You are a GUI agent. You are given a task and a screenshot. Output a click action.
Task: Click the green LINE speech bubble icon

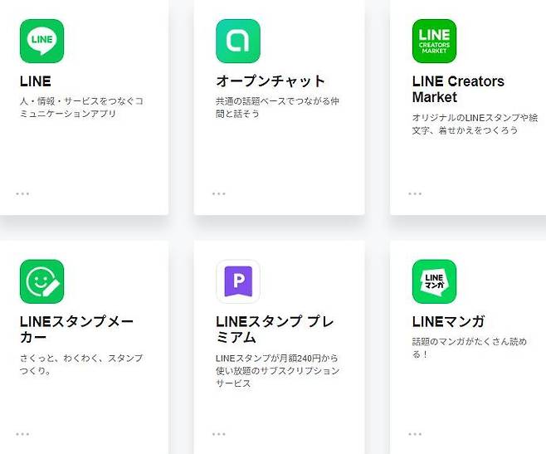41,41
